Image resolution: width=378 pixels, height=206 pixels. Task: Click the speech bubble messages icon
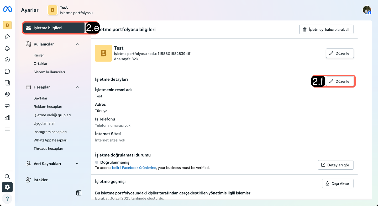coord(7,71)
